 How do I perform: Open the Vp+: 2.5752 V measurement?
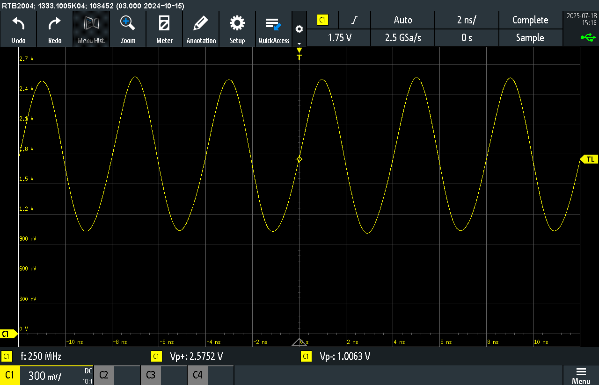pyautogui.click(x=197, y=356)
